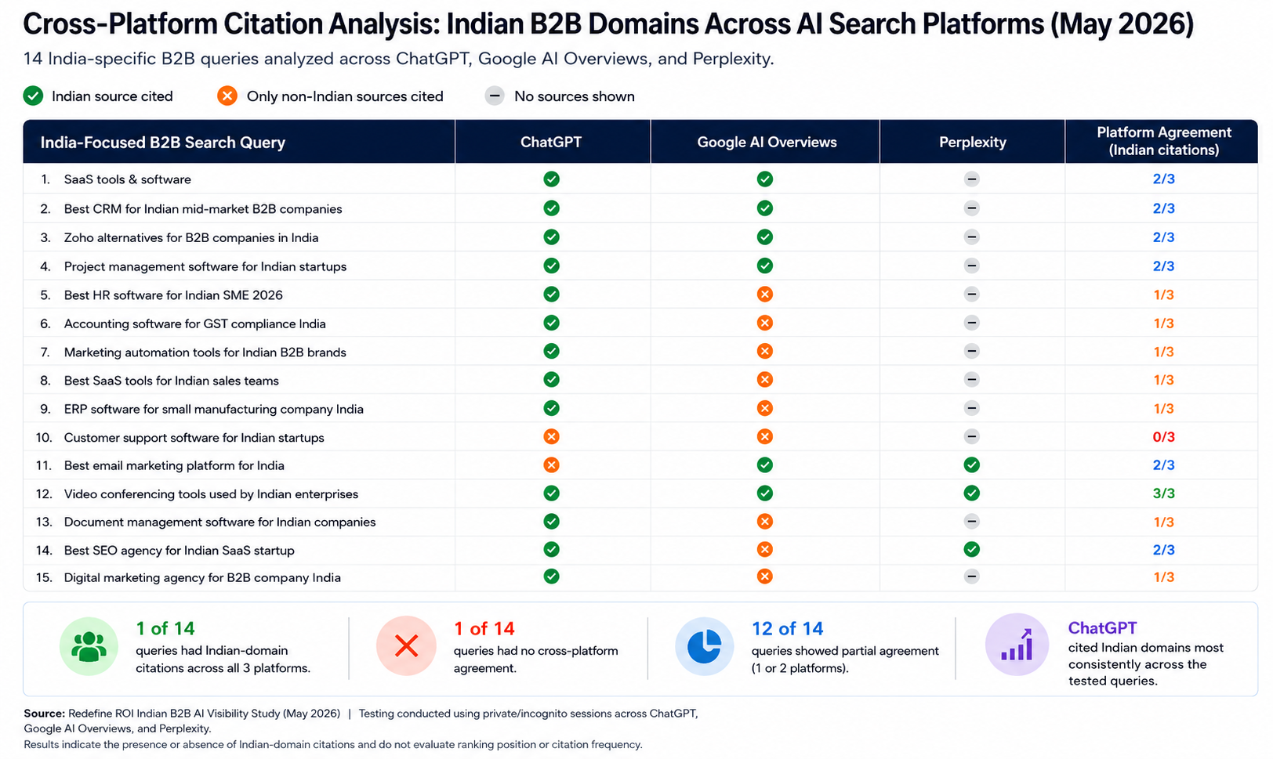This screenshot has height=759, width=1273.
Task: Click the 'Indian source cited' legend label
Action: click(x=112, y=96)
